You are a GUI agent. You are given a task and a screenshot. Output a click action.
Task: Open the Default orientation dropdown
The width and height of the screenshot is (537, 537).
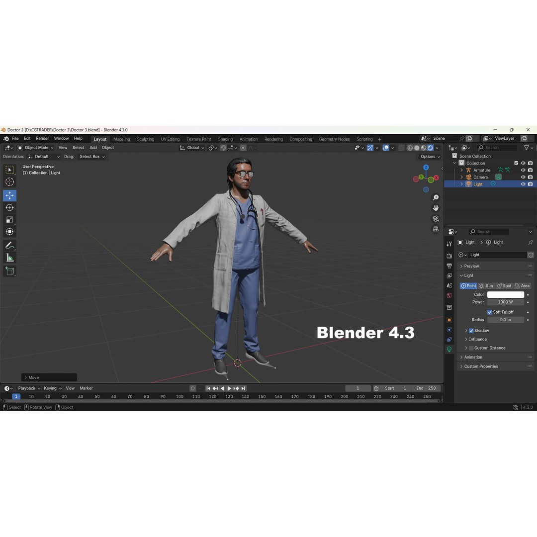pyautogui.click(x=43, y=157)
